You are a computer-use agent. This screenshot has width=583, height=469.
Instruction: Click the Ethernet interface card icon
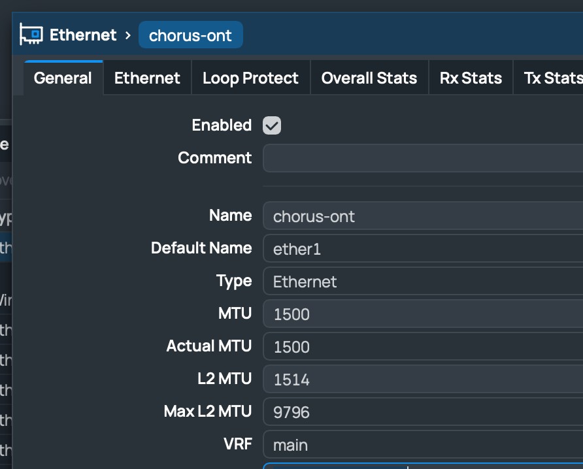[31, 35]
